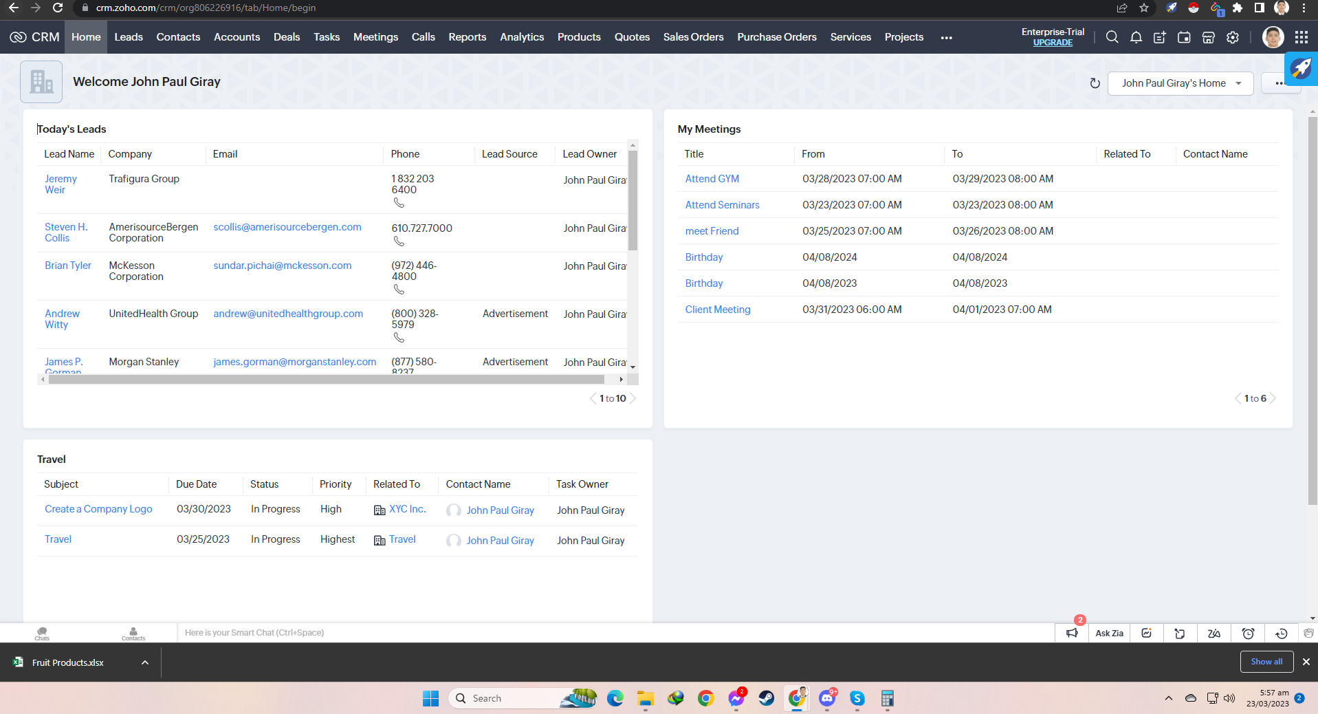Click the Zoho CRM logo

coord(35,37)
